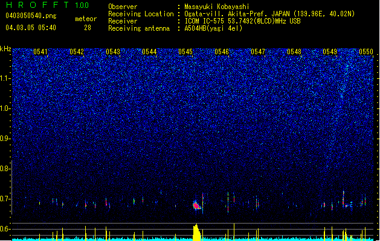The image size is (380, 241).
Task: Click the 0.7 kHz axis label
Action: (x=5, y=199)
